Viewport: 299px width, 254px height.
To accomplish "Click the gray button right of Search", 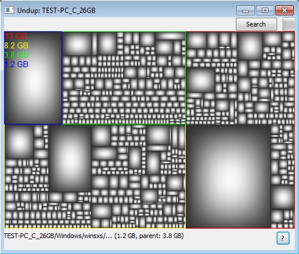I will point(288,24).
